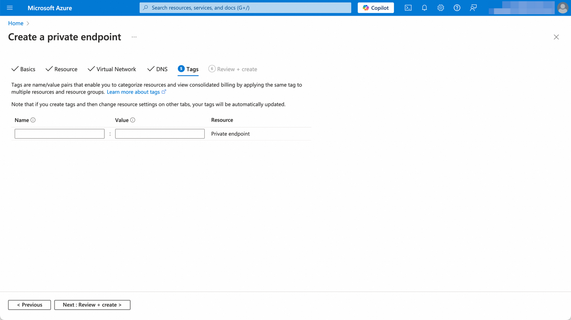This screenshot has width=571, height=320.
Task: Click the Previous button
Action: 29,305
